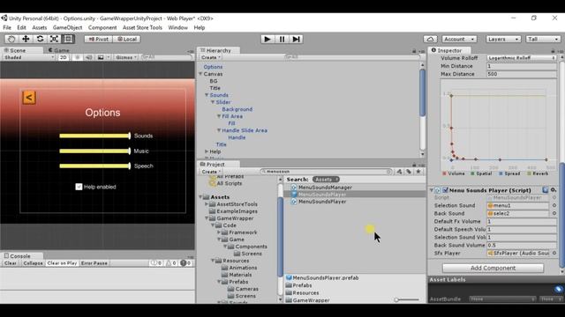Open scene effects image icon
Viewport: 565px width, 317px height.
(x=101, y=57)
